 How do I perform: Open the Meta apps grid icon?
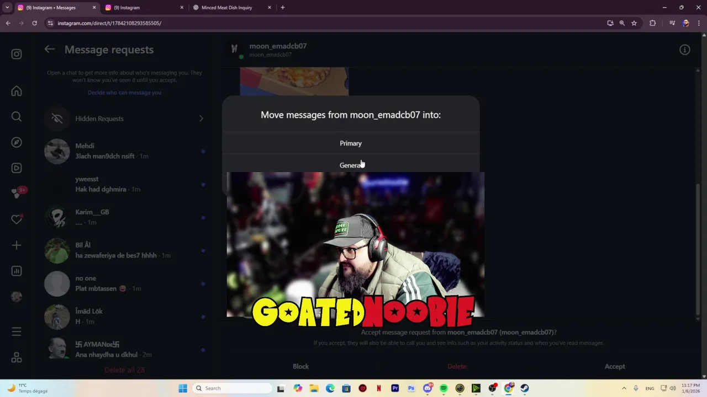click(x=17, y=358)
